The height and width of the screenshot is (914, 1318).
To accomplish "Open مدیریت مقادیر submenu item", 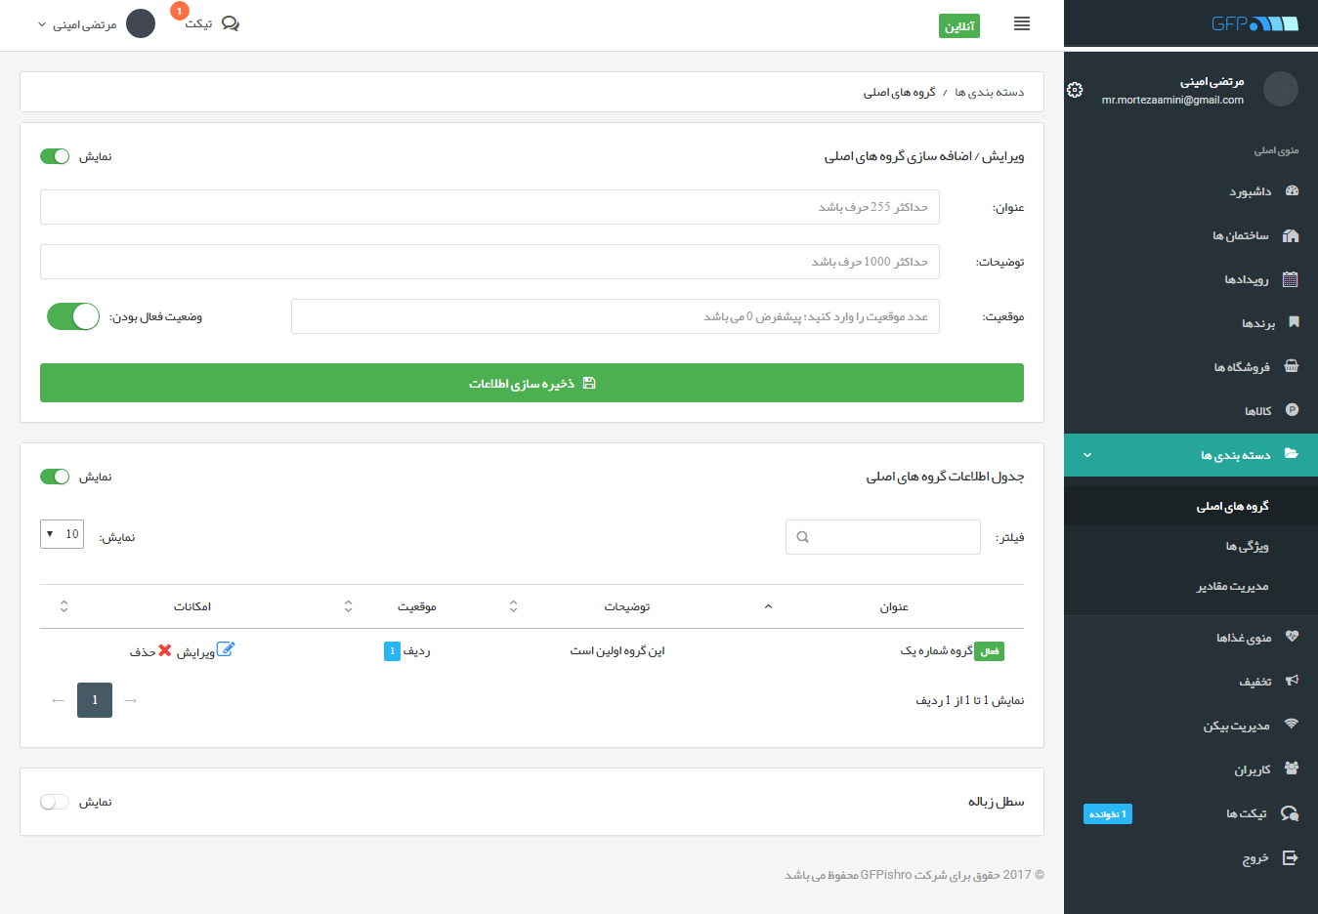I will pyautogui.click(x=1191, y=586).
